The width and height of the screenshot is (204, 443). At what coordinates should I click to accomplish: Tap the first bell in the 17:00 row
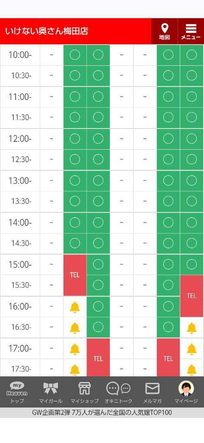tap(75, 349)
